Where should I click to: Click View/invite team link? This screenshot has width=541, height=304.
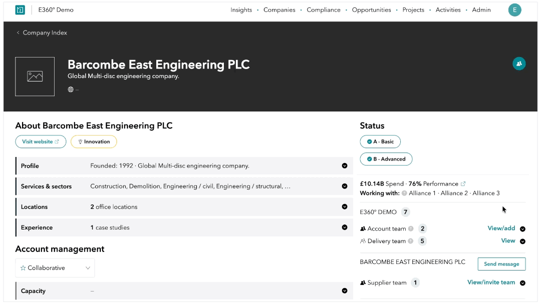[491, 282]
